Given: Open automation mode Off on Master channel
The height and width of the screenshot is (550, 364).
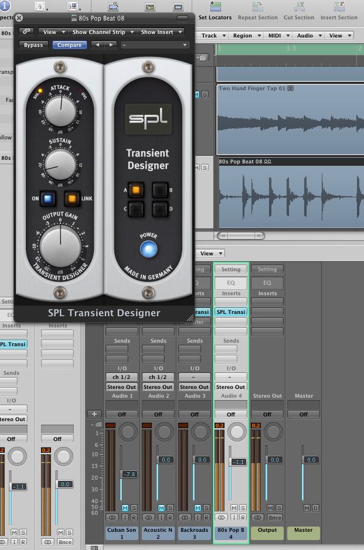Looking at the screenshot, I should (x=304, y=414).
